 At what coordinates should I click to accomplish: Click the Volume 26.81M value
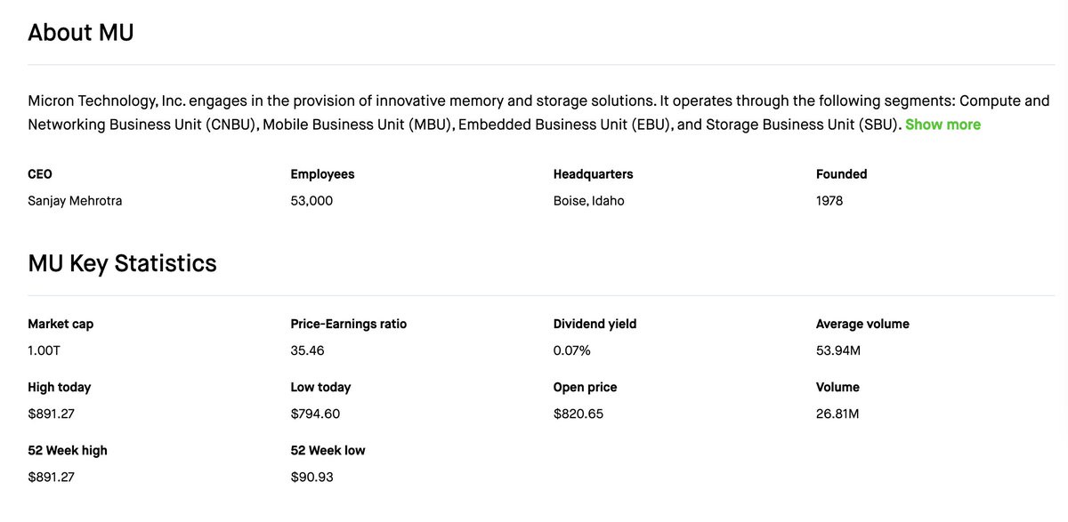pos(837,414)
